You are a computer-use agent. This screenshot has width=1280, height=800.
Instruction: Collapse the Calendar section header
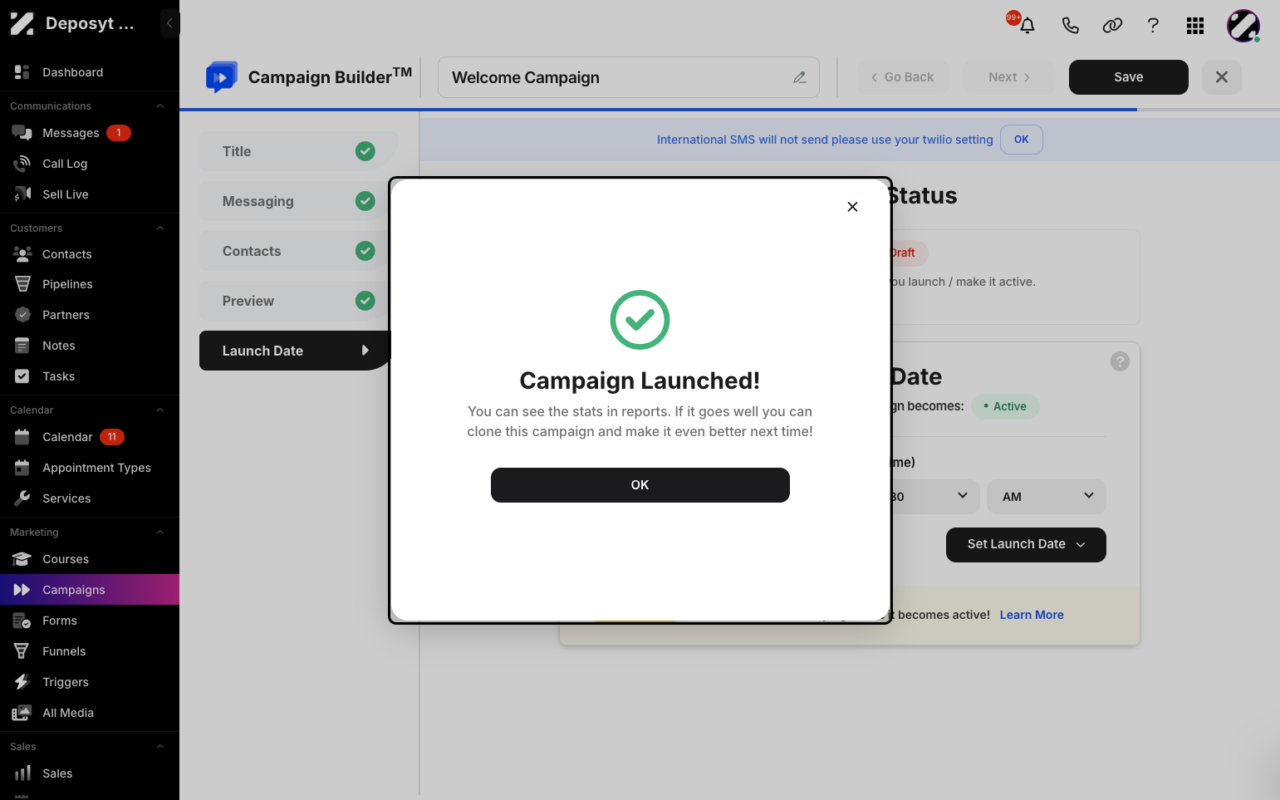(160, 410)
